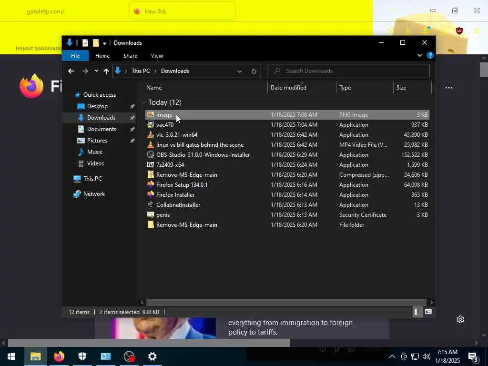Go back with the back arrow
Viewport: 488px width, 366px height.
click(x=71, y=71)
